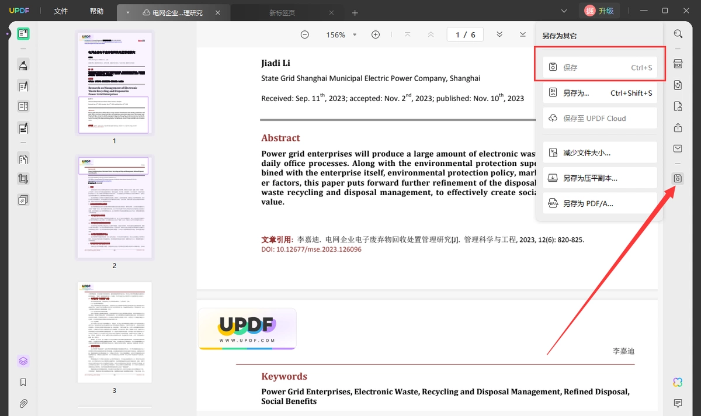Expand the tab list dropdown arrow
Image resolution: width=701 pixels, height=416 pixels.
click(x=127, y=12)
